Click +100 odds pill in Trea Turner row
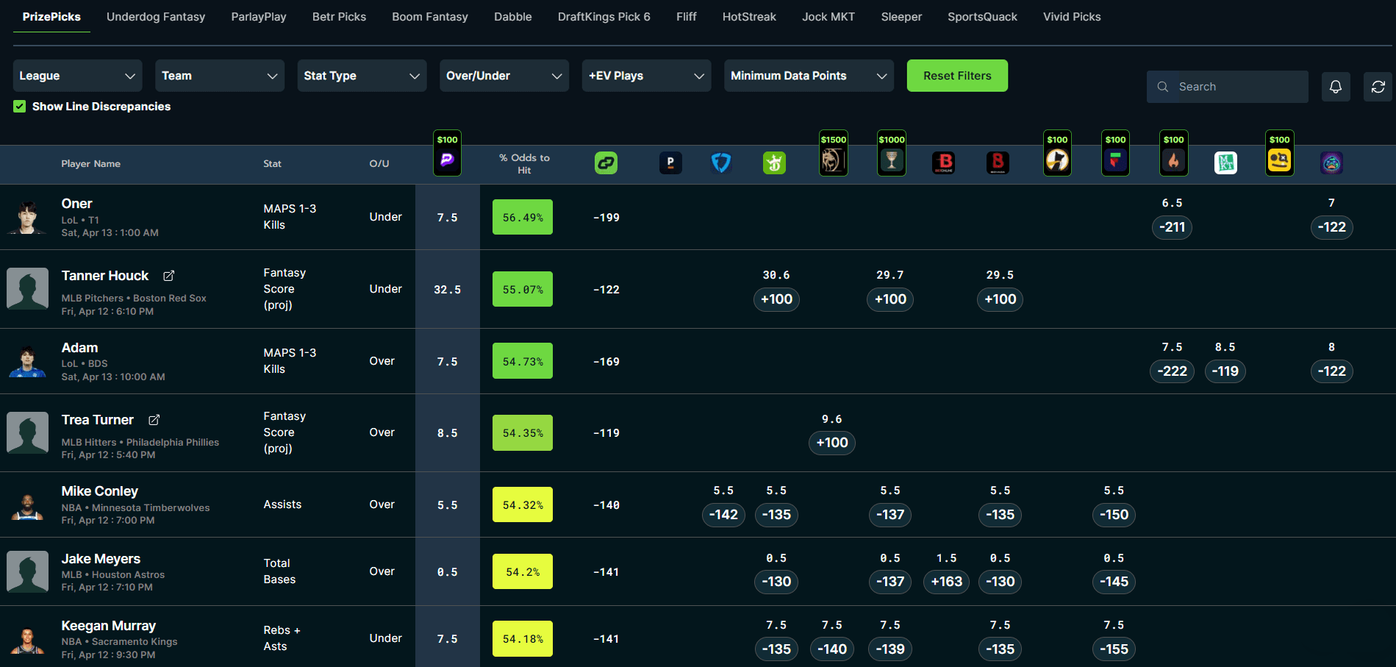The height and width of the screenshot is (667, 1396). [x=832, y=443]
